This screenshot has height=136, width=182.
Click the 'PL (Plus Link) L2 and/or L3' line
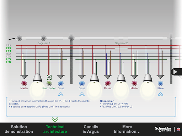(116, 107)
